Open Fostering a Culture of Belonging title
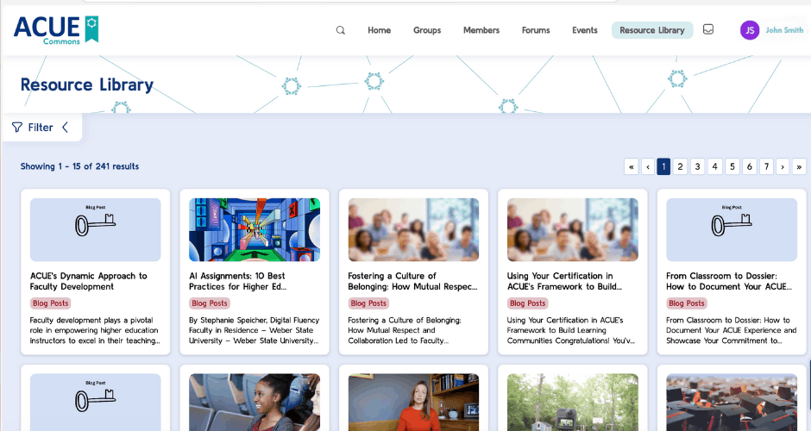 412,281
